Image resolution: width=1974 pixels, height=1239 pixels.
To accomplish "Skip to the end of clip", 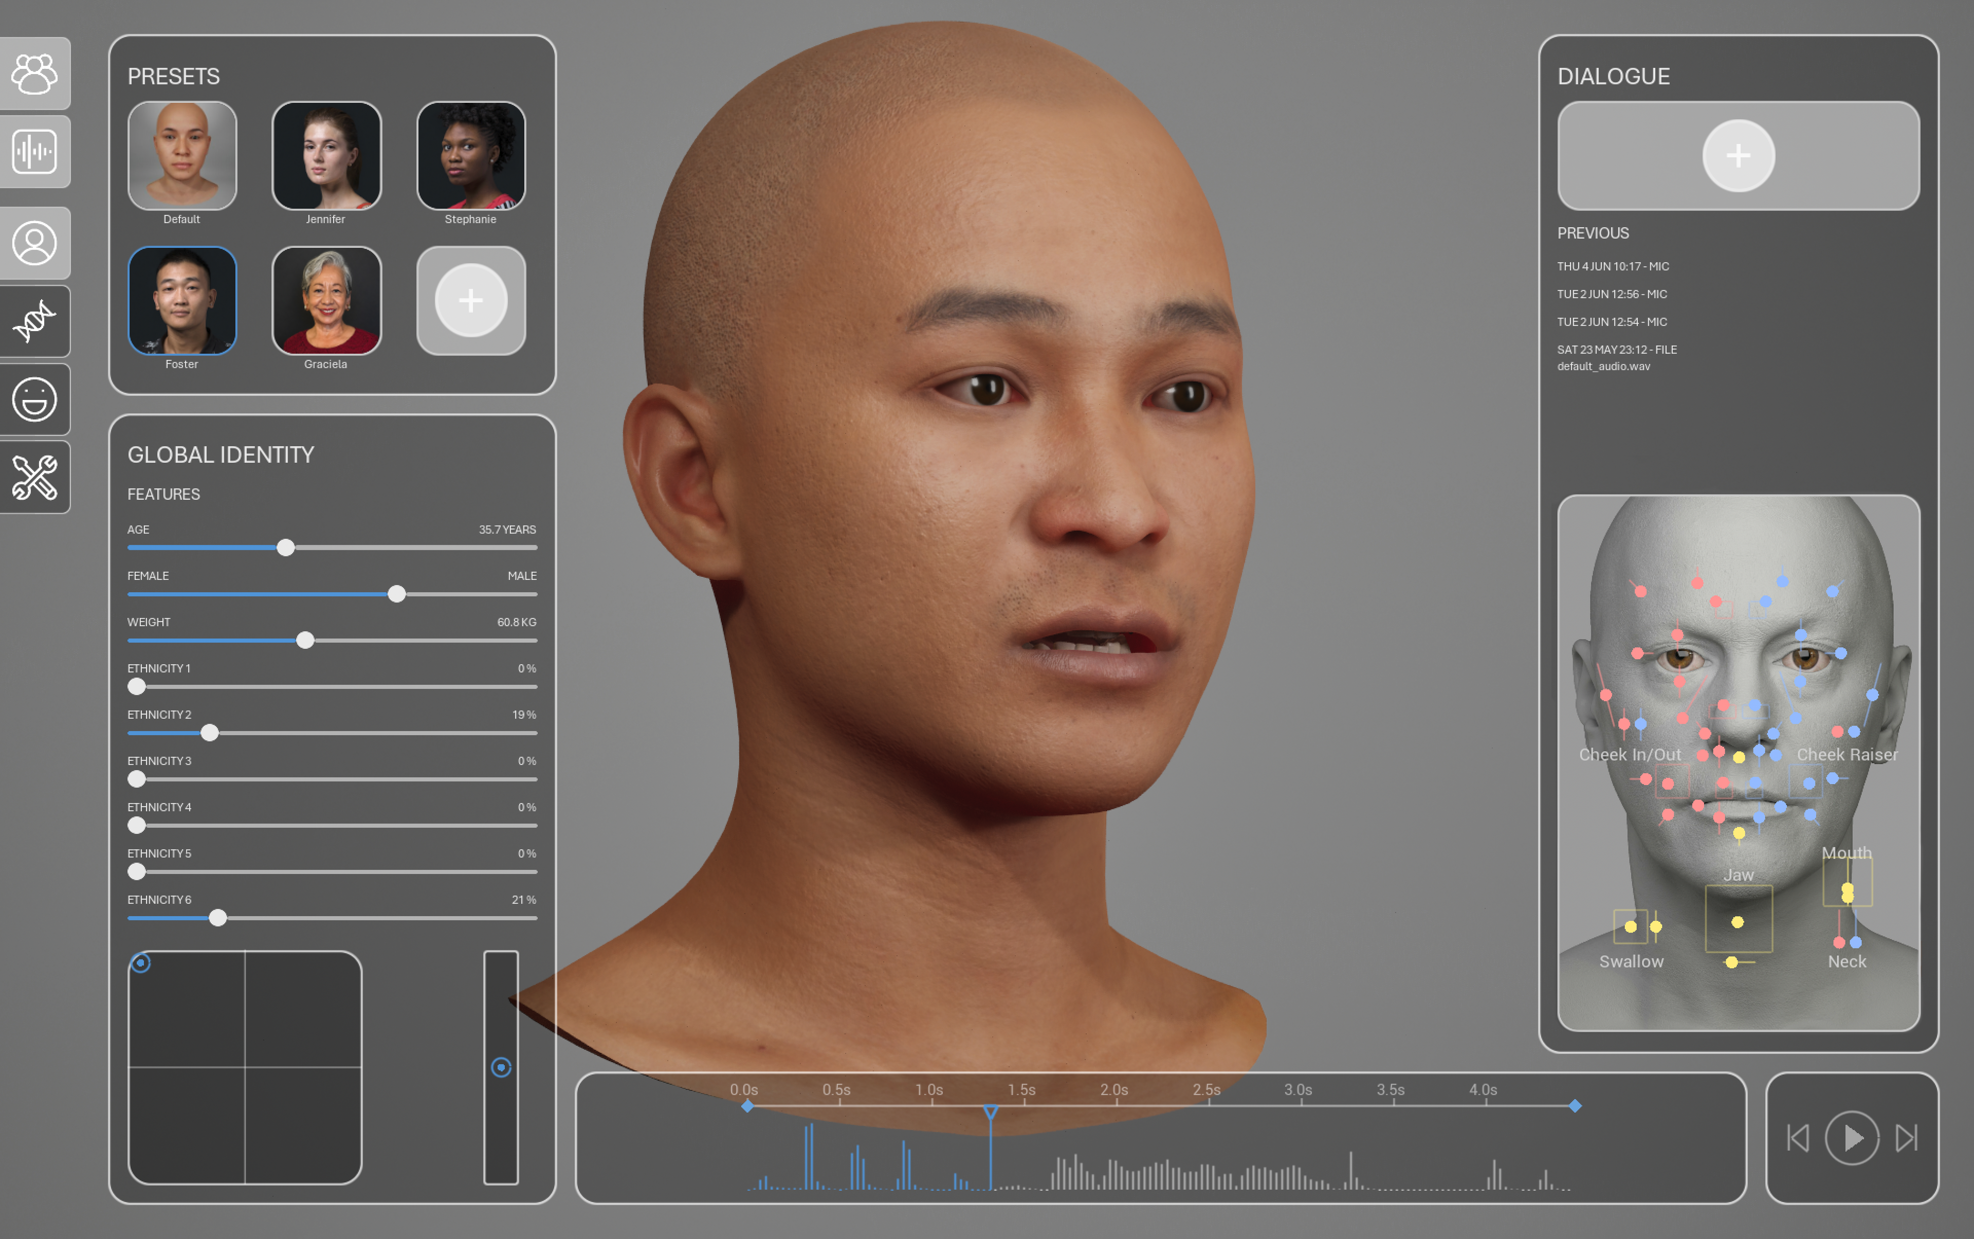I will tap(1907, 1137).
